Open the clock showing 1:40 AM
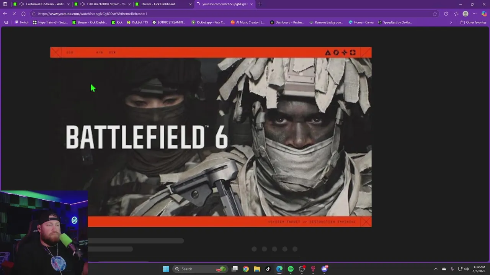The image size is (490, 275). (479, 269)
